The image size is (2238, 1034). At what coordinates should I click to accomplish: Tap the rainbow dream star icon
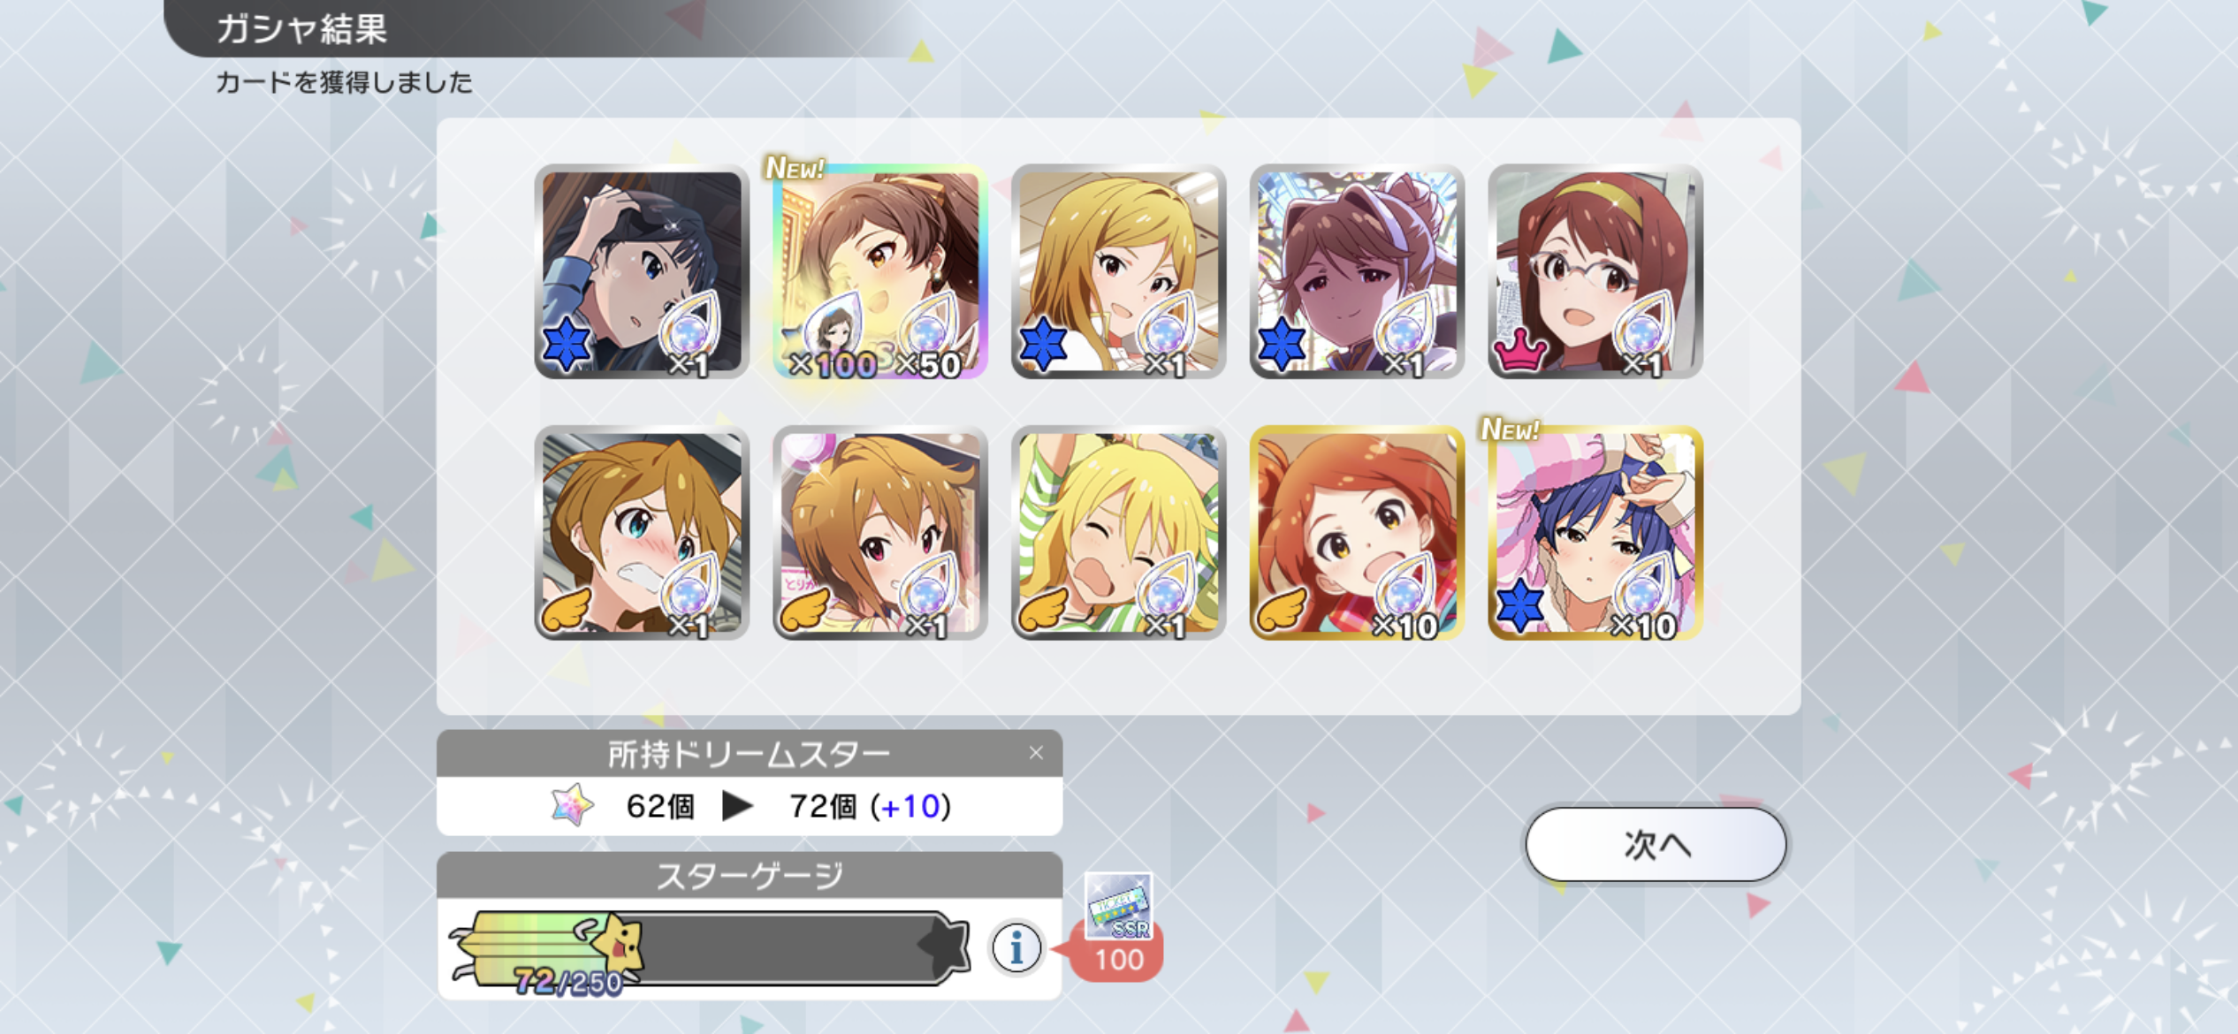[x=572, y=805]
